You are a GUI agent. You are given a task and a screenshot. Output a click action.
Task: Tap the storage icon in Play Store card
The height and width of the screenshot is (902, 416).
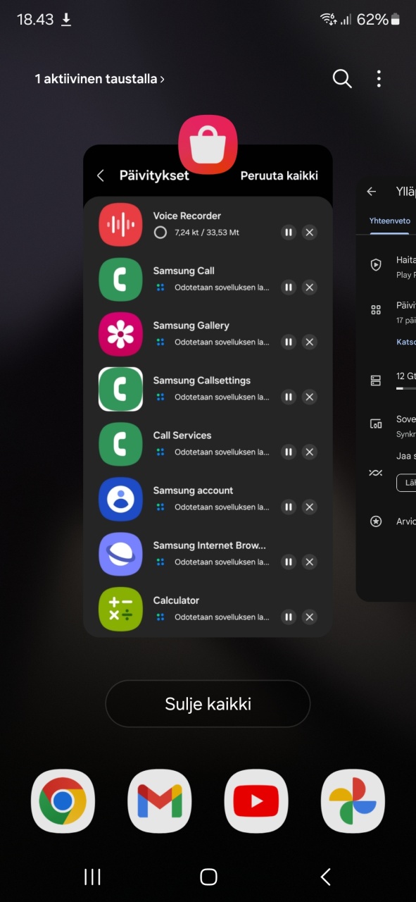(x=376, y=381)
